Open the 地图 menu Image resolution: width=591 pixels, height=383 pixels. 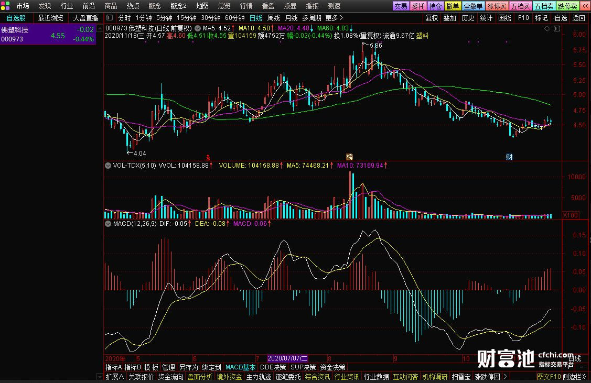click(202, 6)
